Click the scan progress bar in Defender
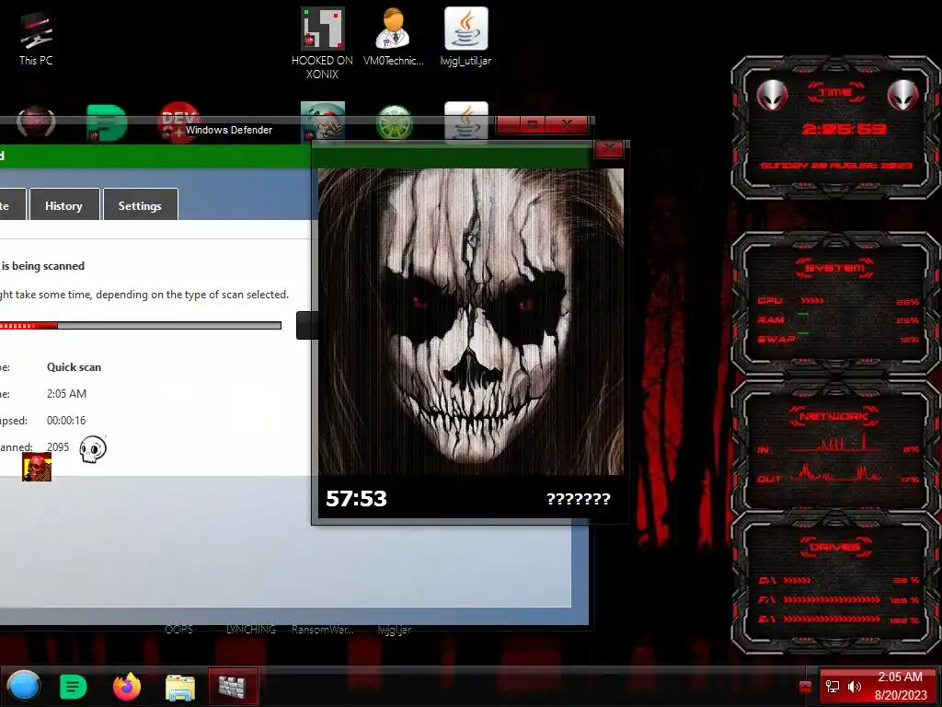942x707 pixels. (x=141, y=325)
